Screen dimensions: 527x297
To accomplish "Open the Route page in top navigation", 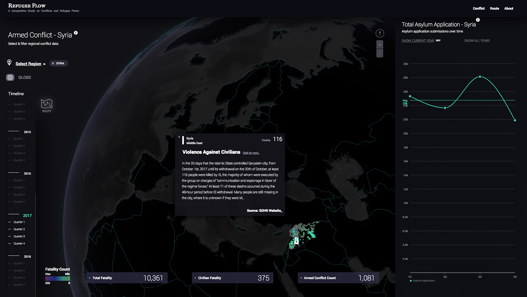I will [494, 8].
